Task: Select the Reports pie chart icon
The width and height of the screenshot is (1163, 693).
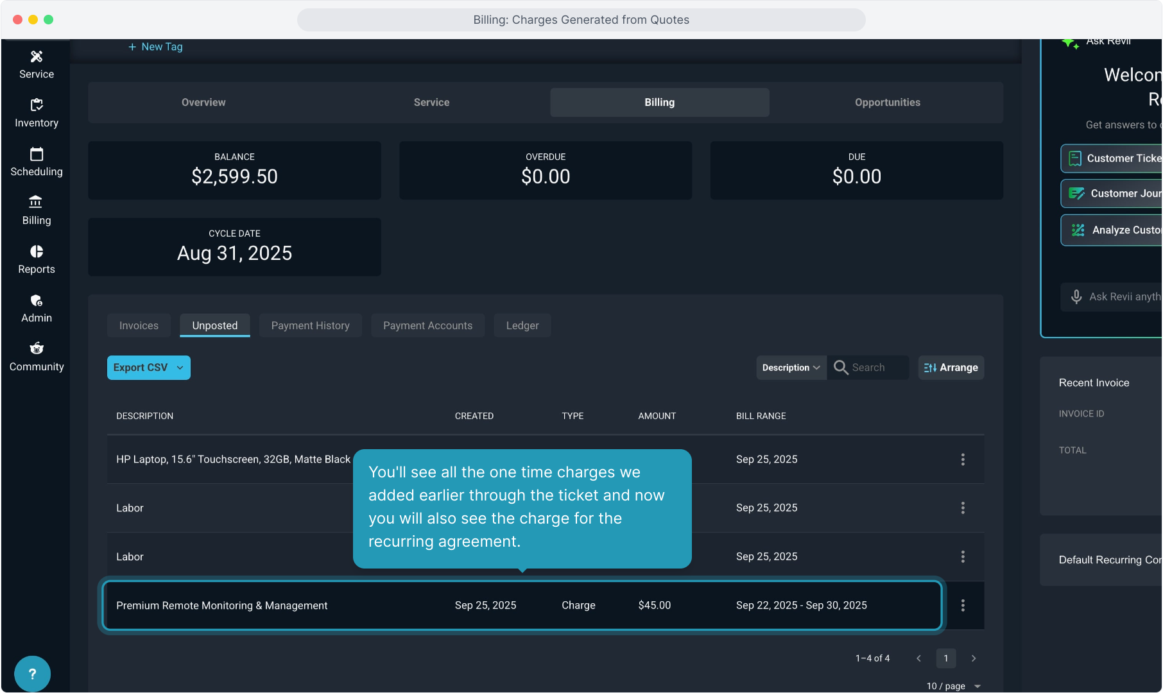Action: [x=37, y=252]
